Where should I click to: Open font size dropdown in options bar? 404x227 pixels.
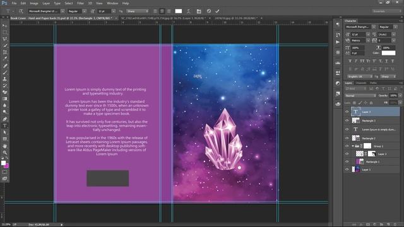(x=114, y=11)
